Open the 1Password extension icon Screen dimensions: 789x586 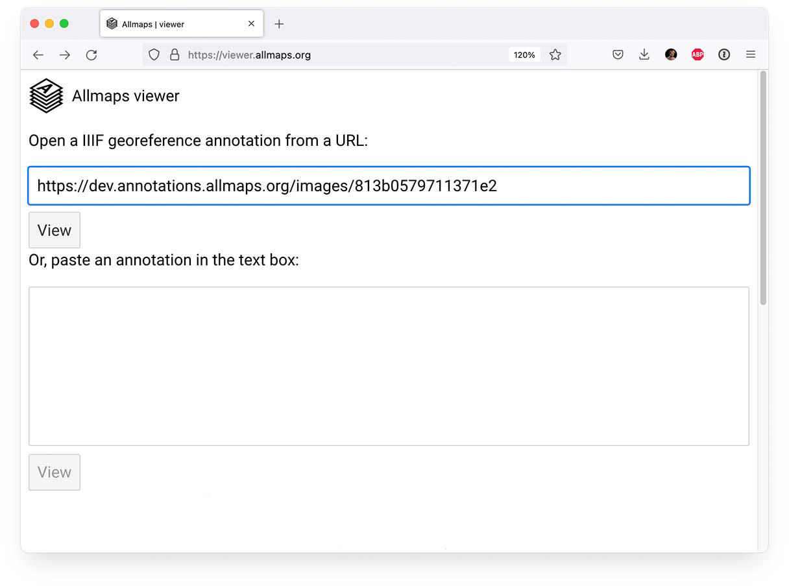tap(724, 55)
